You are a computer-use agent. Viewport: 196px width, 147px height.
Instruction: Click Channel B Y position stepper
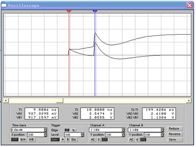pos(163,135)
